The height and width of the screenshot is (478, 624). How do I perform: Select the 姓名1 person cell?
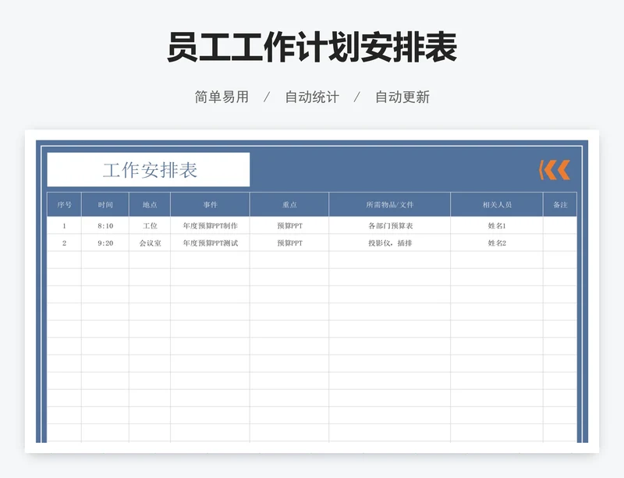(497, 225)
